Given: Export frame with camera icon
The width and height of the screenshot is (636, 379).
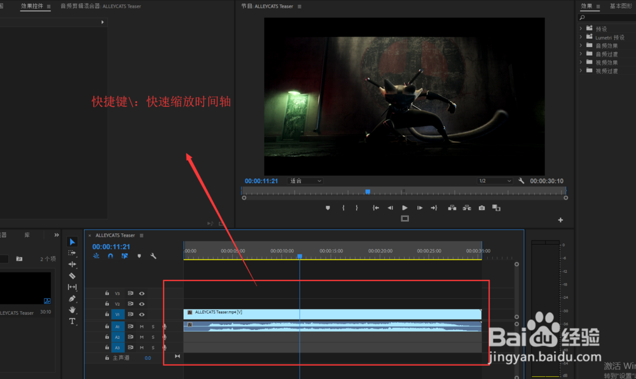Looking at the screenshot, I should (x=481, y=208).
